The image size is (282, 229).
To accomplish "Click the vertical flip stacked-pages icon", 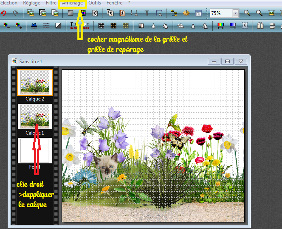I will [272, 26].
